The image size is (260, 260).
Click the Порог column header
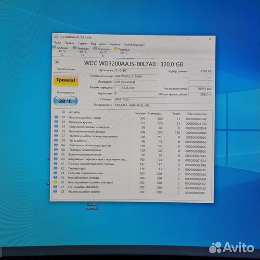point(176,114)
